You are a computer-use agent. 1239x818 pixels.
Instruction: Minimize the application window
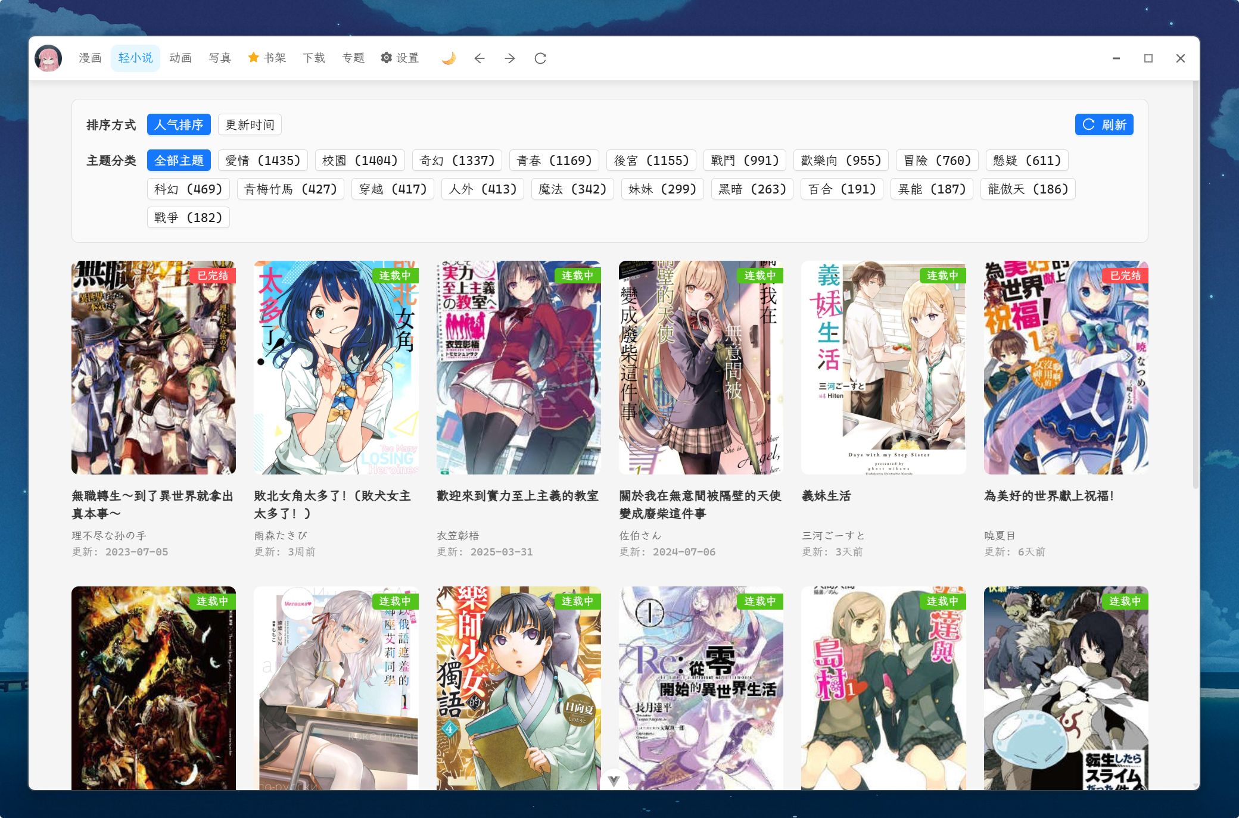[x=1116, y=58]
